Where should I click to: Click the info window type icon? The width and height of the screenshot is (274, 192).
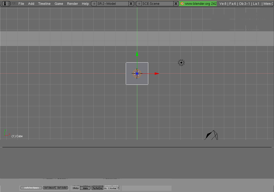click(x=5, y=3)
